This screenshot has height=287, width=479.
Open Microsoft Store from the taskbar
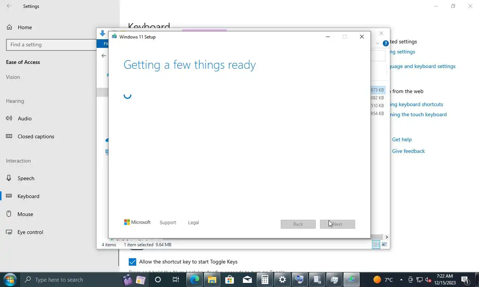(229, 280)
